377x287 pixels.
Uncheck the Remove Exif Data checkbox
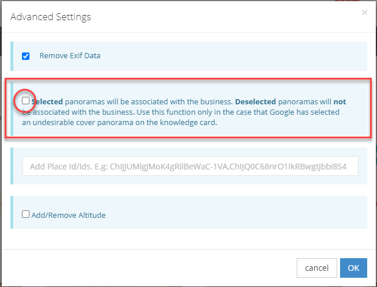click(26, 56)
